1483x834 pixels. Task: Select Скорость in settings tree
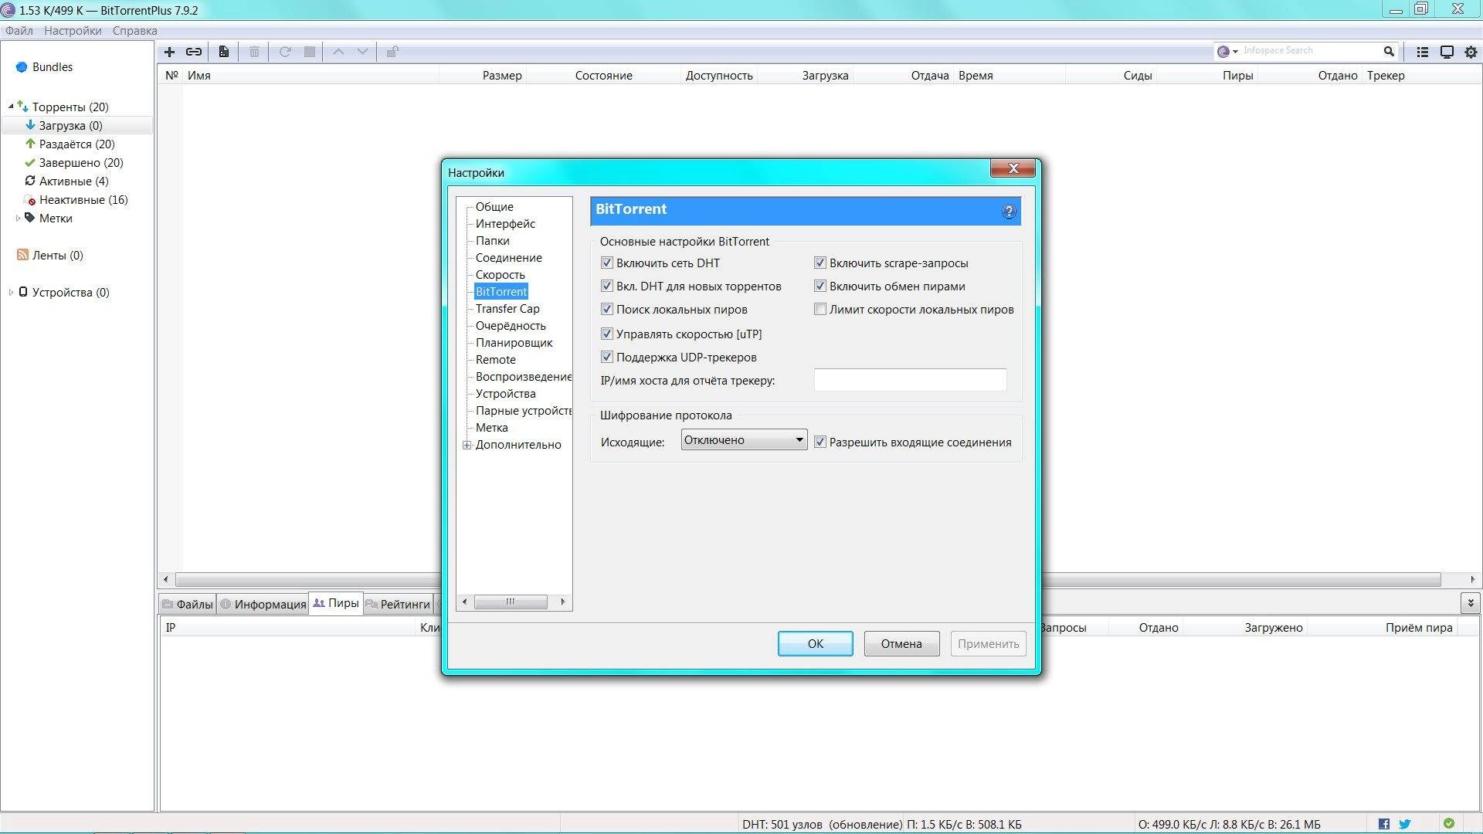pyautogui.click(x=500, y=275)
